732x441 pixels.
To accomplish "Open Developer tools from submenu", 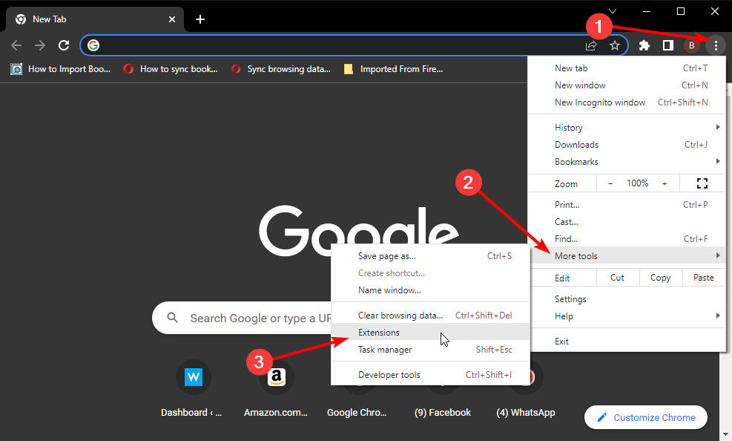I will (x=430, y=375).
